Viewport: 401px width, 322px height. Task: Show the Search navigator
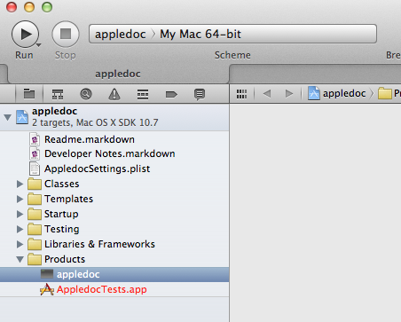pos(86,94)
